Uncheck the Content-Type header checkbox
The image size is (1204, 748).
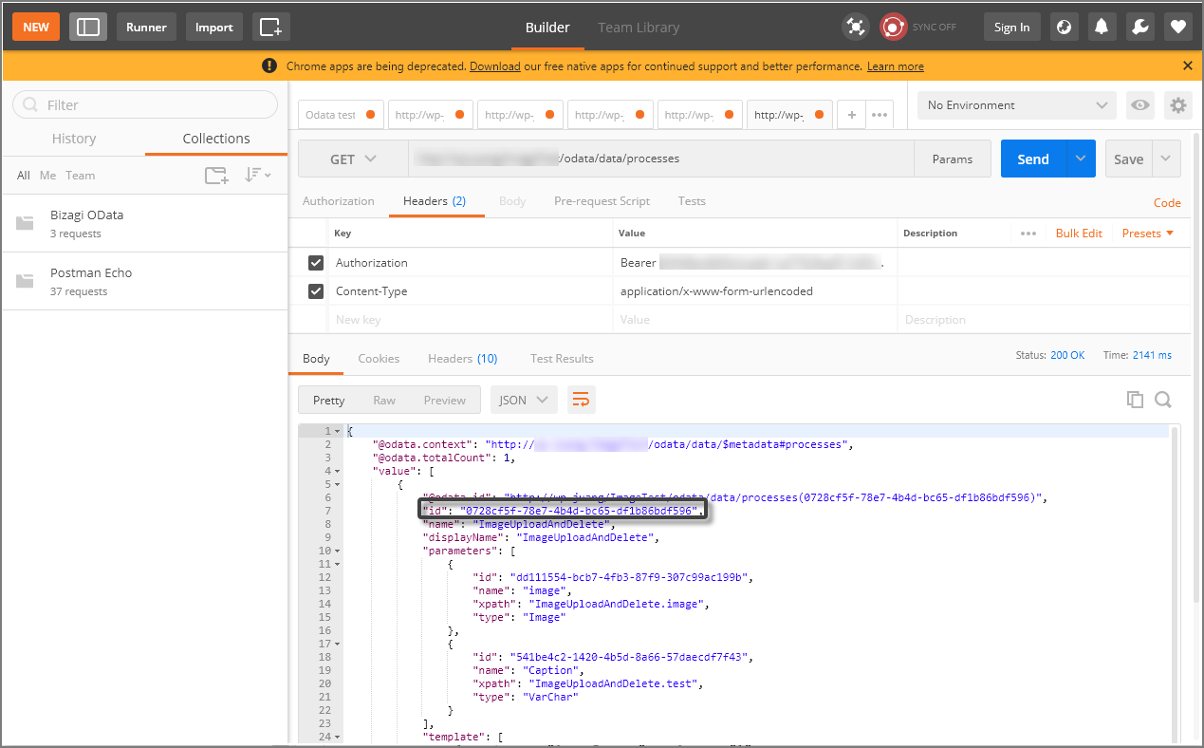click(316, 290)
